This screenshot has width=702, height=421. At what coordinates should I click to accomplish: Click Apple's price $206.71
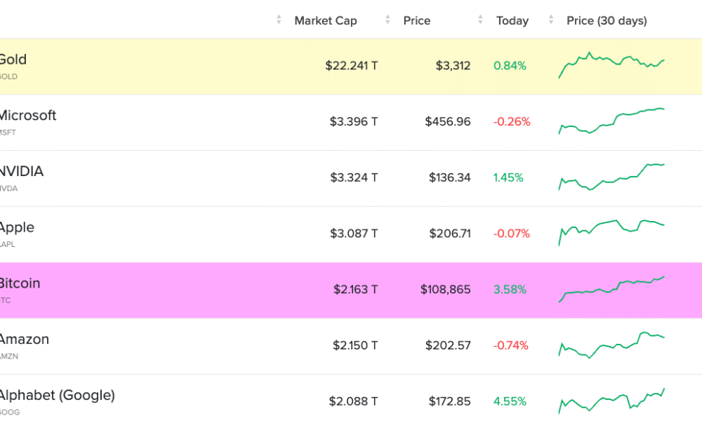pos(450,234)
